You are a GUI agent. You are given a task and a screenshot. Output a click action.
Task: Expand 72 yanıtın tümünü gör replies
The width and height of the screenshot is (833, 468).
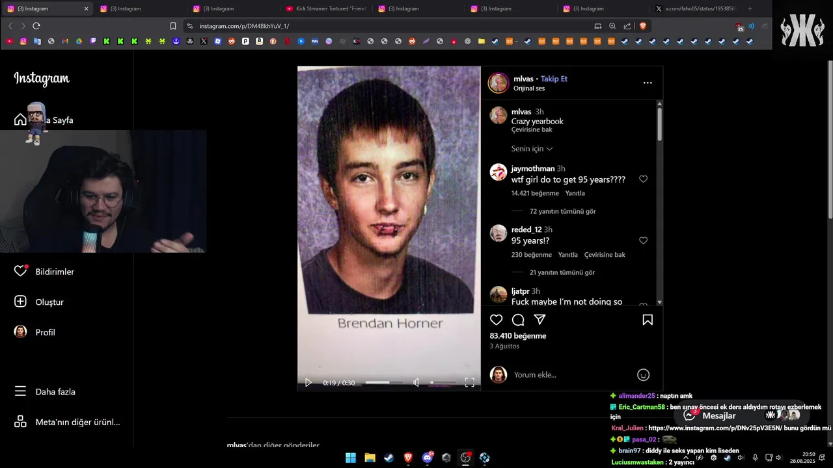562,211
